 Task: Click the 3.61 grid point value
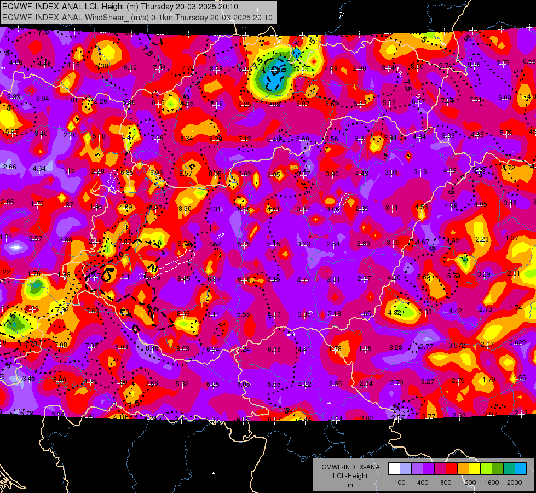click(361, 139)
